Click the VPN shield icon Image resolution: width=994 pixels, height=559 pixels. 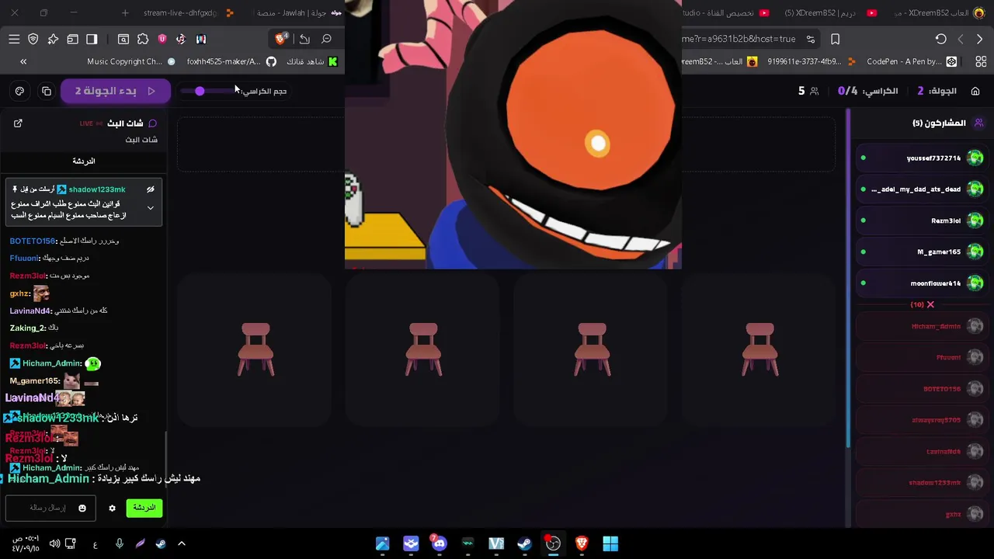coord(33,39)
